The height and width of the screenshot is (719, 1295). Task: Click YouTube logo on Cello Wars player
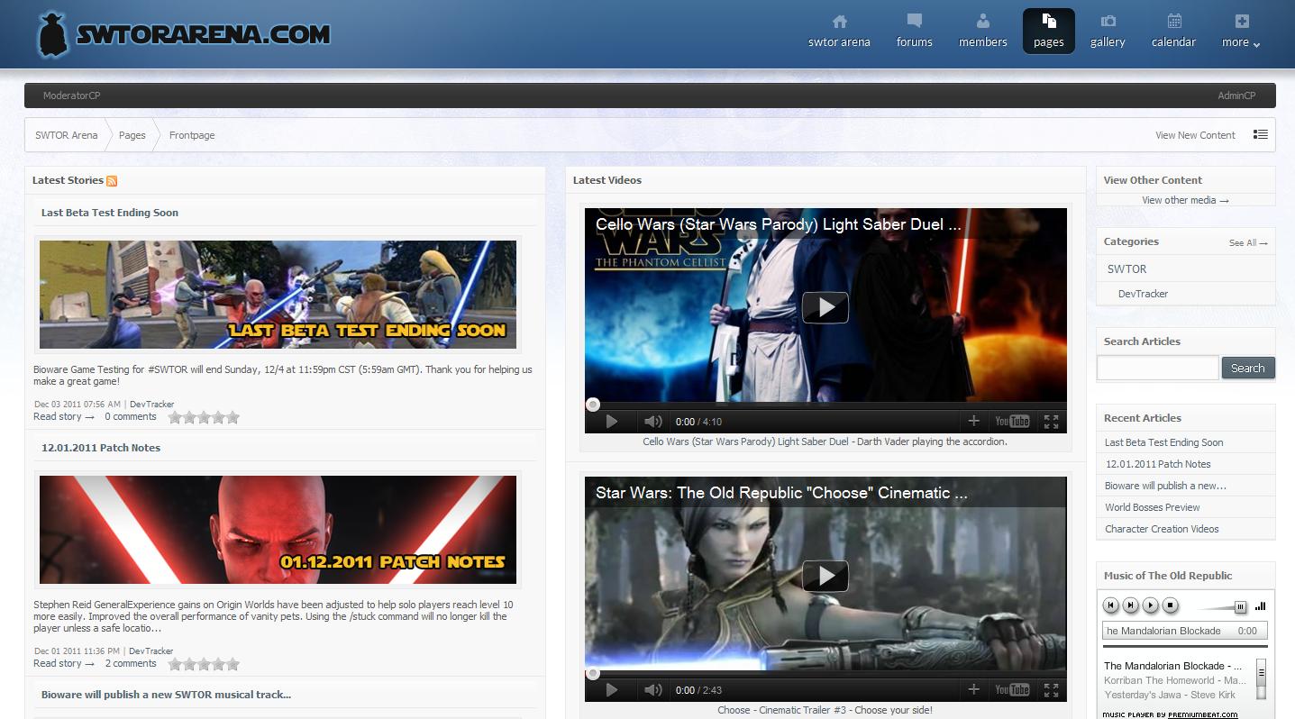click(1012, 421)
